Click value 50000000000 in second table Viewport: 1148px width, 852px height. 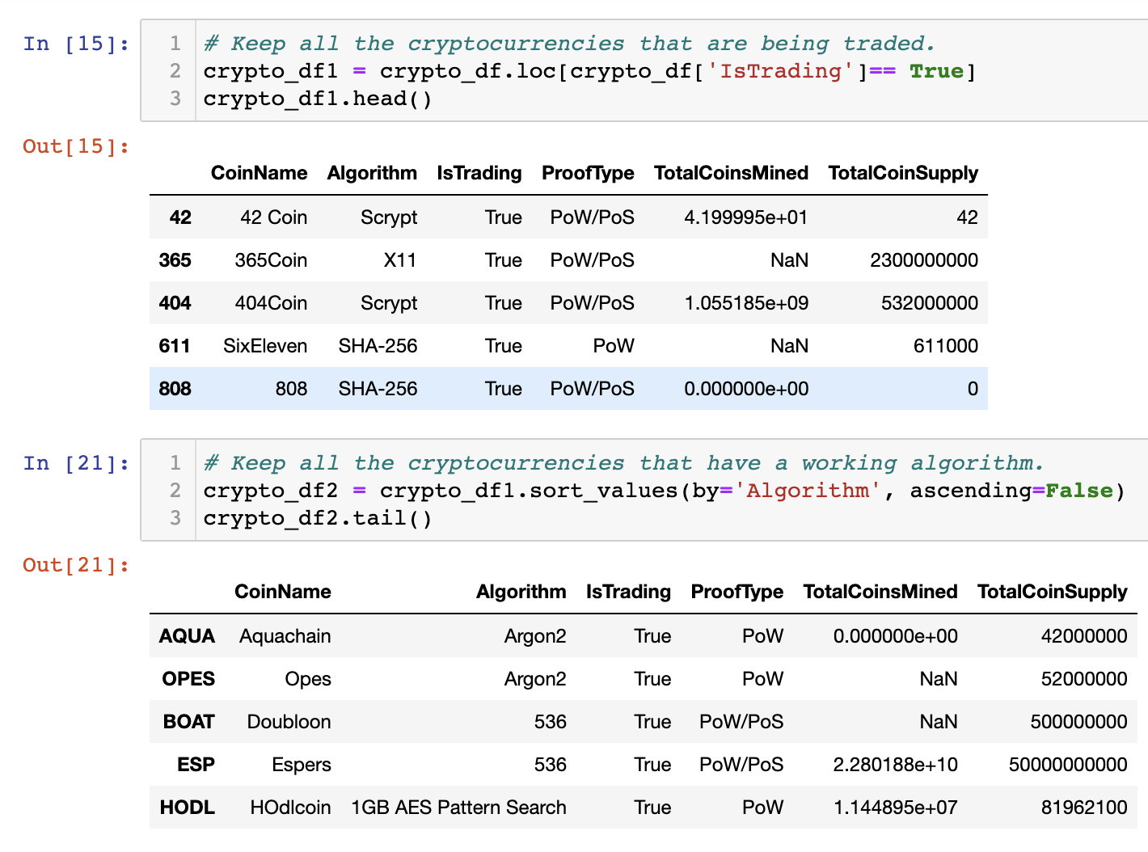(x=1068, y=765)
